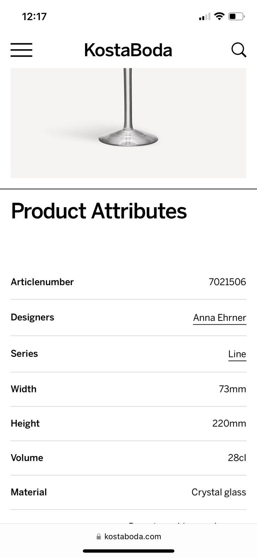This screenshot has height=558, width=257.
Task: Tap the Height value 220mm
Action: (x=229, y=423)
